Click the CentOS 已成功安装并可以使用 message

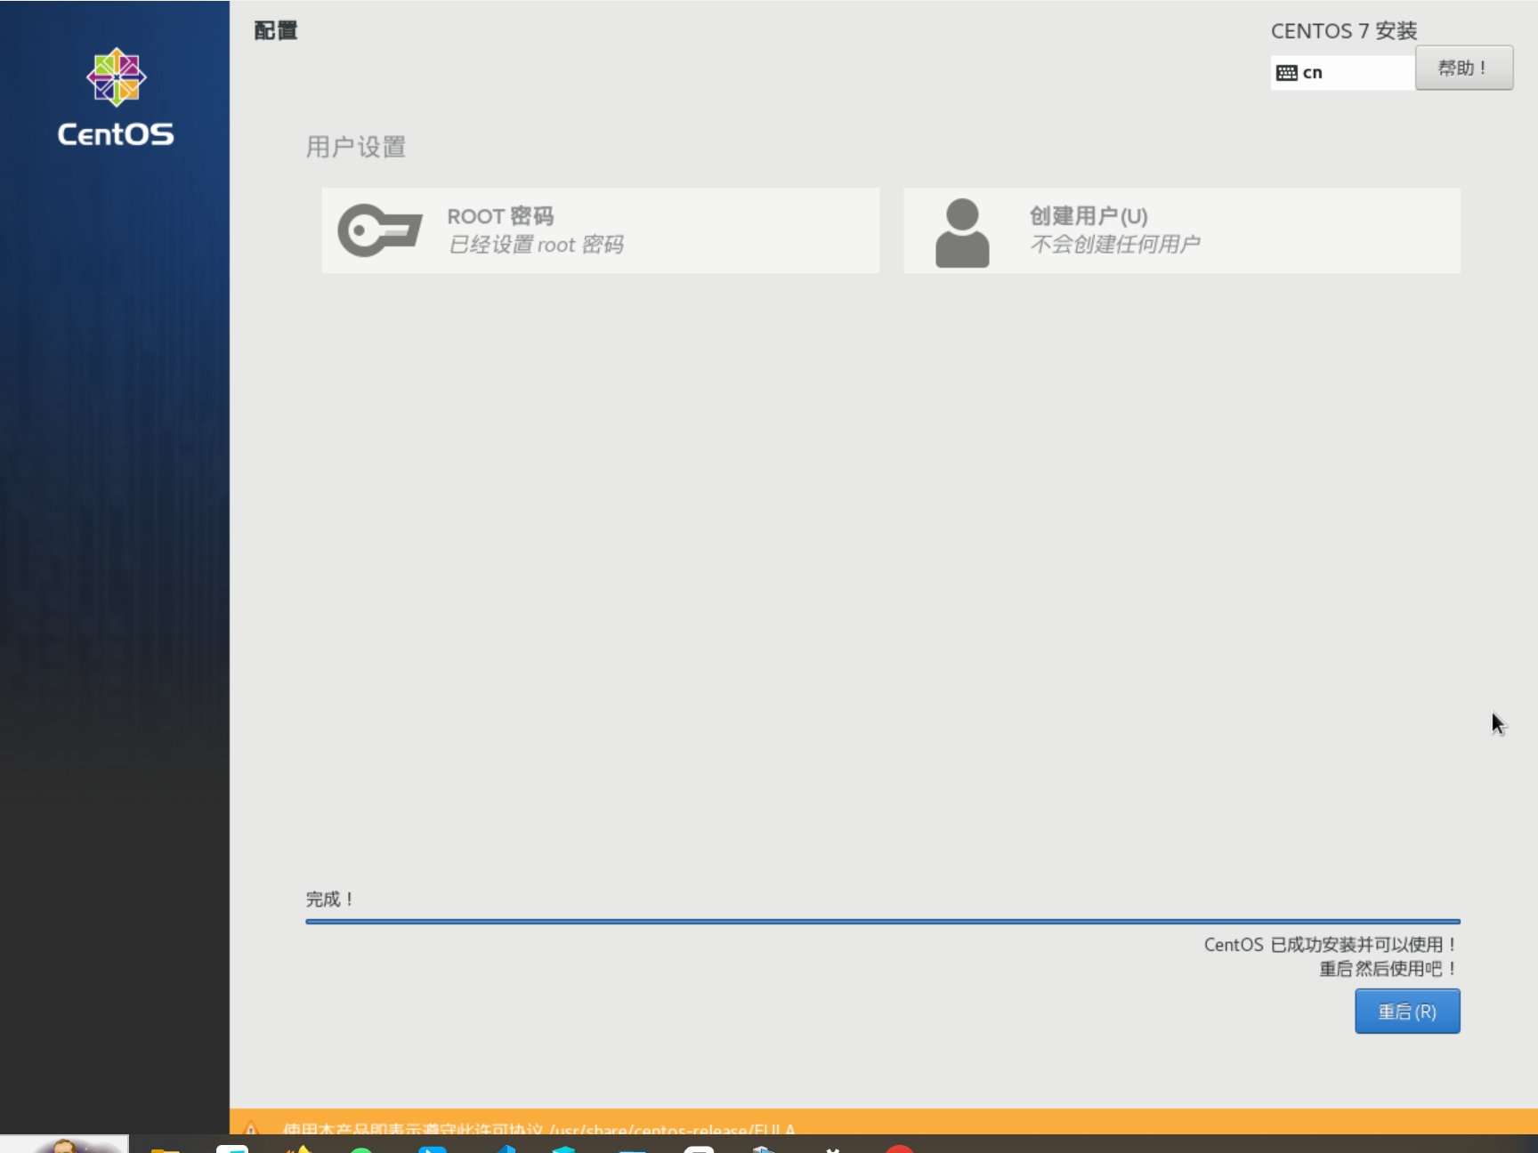(x=1331, y=945)
